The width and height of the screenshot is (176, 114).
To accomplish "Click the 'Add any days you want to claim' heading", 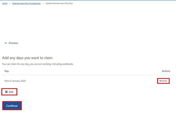I will coord(27,58).
